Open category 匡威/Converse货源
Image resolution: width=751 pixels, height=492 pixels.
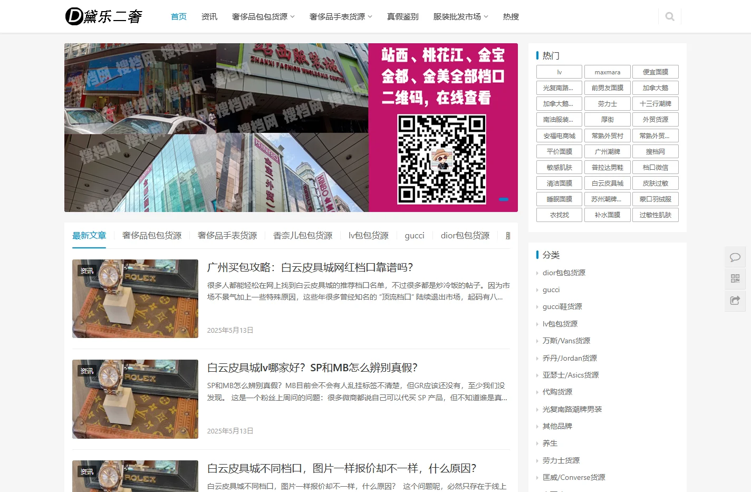[x=574, y=477]
